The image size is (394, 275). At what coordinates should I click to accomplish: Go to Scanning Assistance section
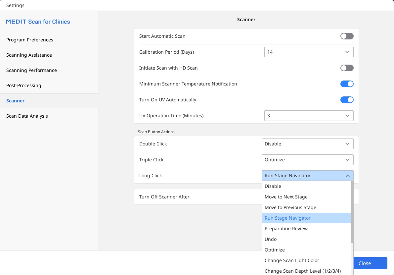(x=29, y=55)
